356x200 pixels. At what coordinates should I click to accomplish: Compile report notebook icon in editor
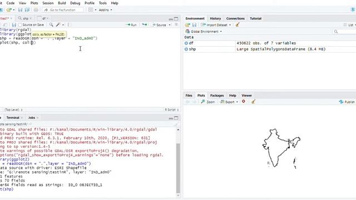(70, 24)
